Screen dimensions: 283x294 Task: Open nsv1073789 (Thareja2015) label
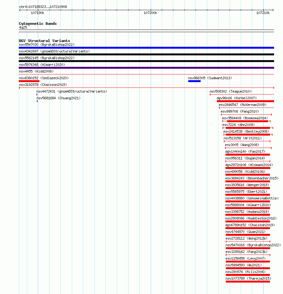(x=248, y=278)
